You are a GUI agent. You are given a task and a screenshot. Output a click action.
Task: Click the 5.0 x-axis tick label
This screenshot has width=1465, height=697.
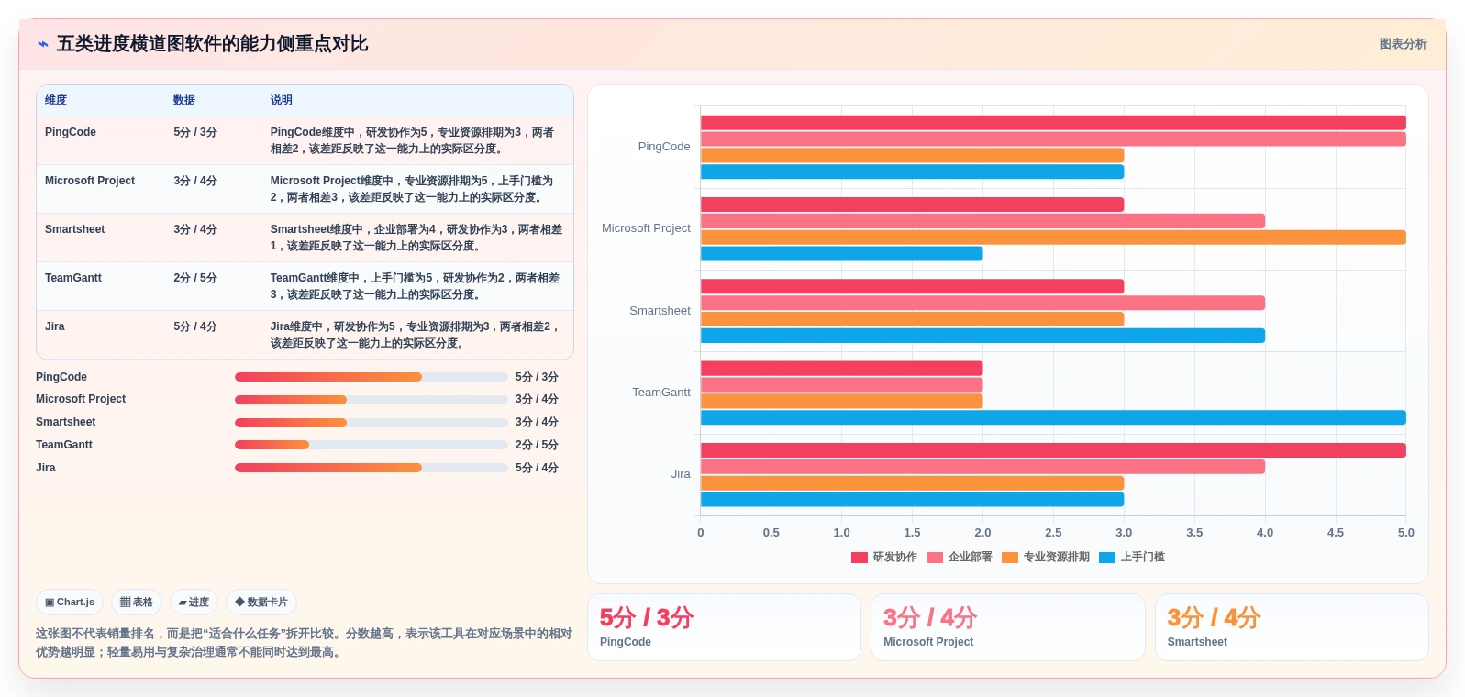1406,533
